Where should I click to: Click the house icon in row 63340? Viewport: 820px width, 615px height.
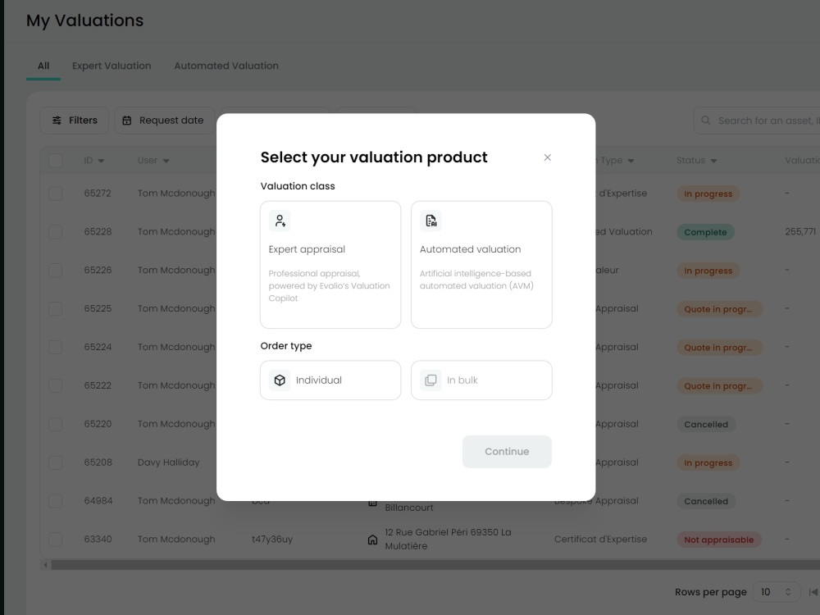[x=372, y=540]
